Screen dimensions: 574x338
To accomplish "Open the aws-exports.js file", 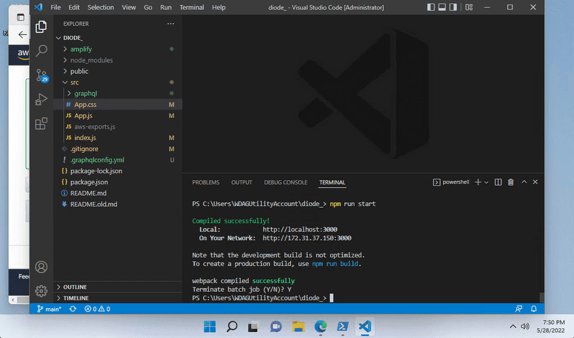I will tap(118, 127).
